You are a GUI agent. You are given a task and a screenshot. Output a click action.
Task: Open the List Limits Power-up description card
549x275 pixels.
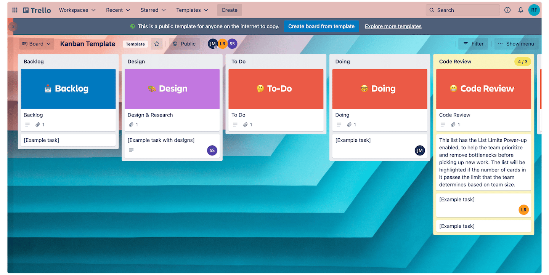tap(484, 162)
